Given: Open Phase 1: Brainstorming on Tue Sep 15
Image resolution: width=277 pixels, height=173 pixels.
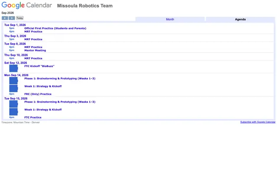Looking at the screenshot, I should pos(60,102).
